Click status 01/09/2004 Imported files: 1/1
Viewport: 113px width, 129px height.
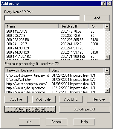(x=74, y=84)
